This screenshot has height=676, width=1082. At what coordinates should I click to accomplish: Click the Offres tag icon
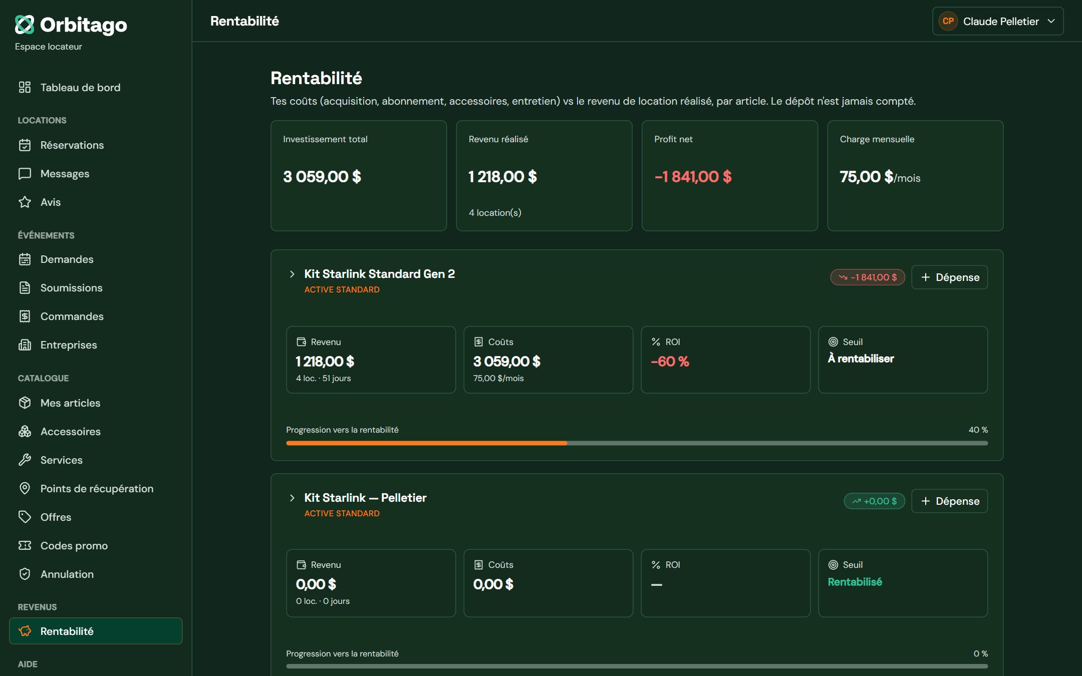coord(25,517)
